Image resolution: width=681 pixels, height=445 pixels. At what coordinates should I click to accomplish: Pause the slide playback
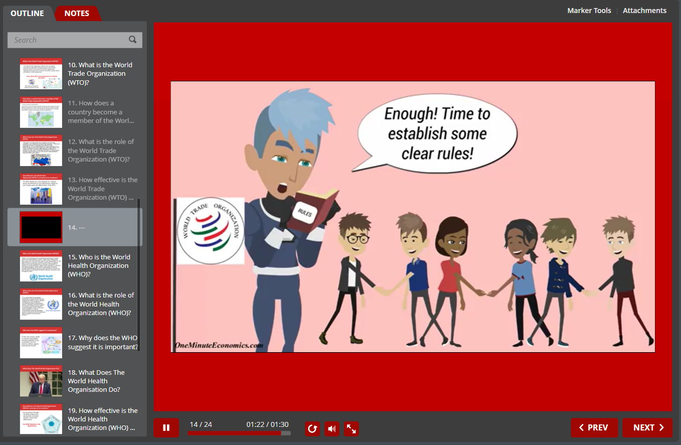166,428
